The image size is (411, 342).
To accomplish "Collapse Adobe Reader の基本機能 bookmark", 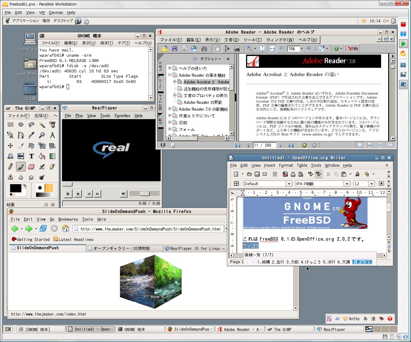I will 170,75.
